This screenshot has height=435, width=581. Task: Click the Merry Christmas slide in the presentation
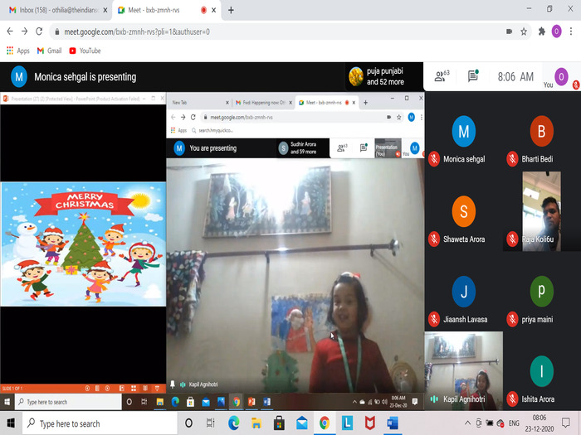pyautogui.click(x=83, y=244)
